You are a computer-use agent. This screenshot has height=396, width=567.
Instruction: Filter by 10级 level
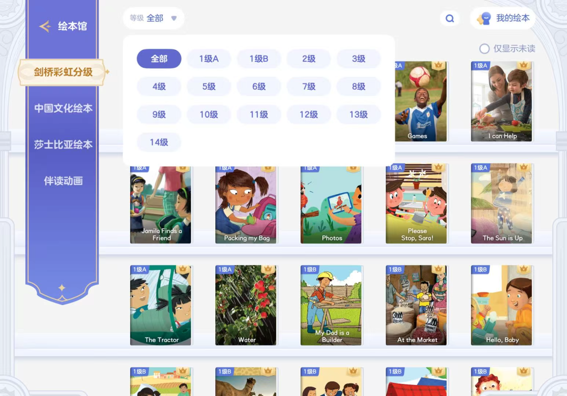pyautogui.click(x=209, y=114)
